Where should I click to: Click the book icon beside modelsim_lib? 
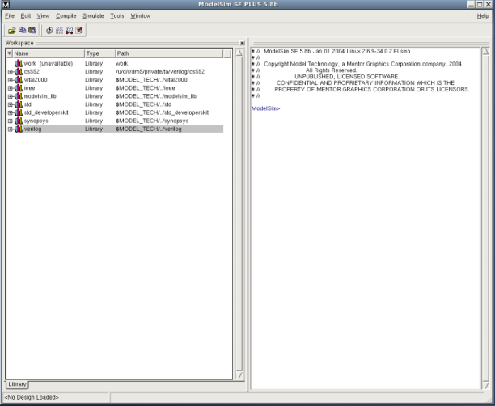(x=19, y=96)
